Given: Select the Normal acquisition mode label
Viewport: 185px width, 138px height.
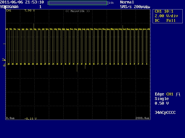Looking at the screenshot, I should [x=127, y=2].
